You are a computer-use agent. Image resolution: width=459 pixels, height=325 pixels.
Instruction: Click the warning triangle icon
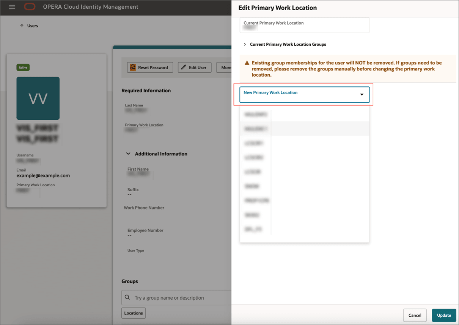(x=247, y=63)
